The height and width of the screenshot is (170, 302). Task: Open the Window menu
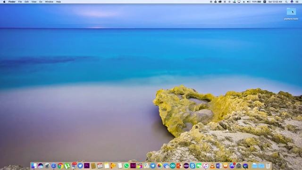pyautogui.click(x=49, y=2)
